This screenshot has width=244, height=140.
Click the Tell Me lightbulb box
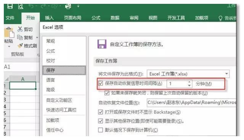[227, 18]
